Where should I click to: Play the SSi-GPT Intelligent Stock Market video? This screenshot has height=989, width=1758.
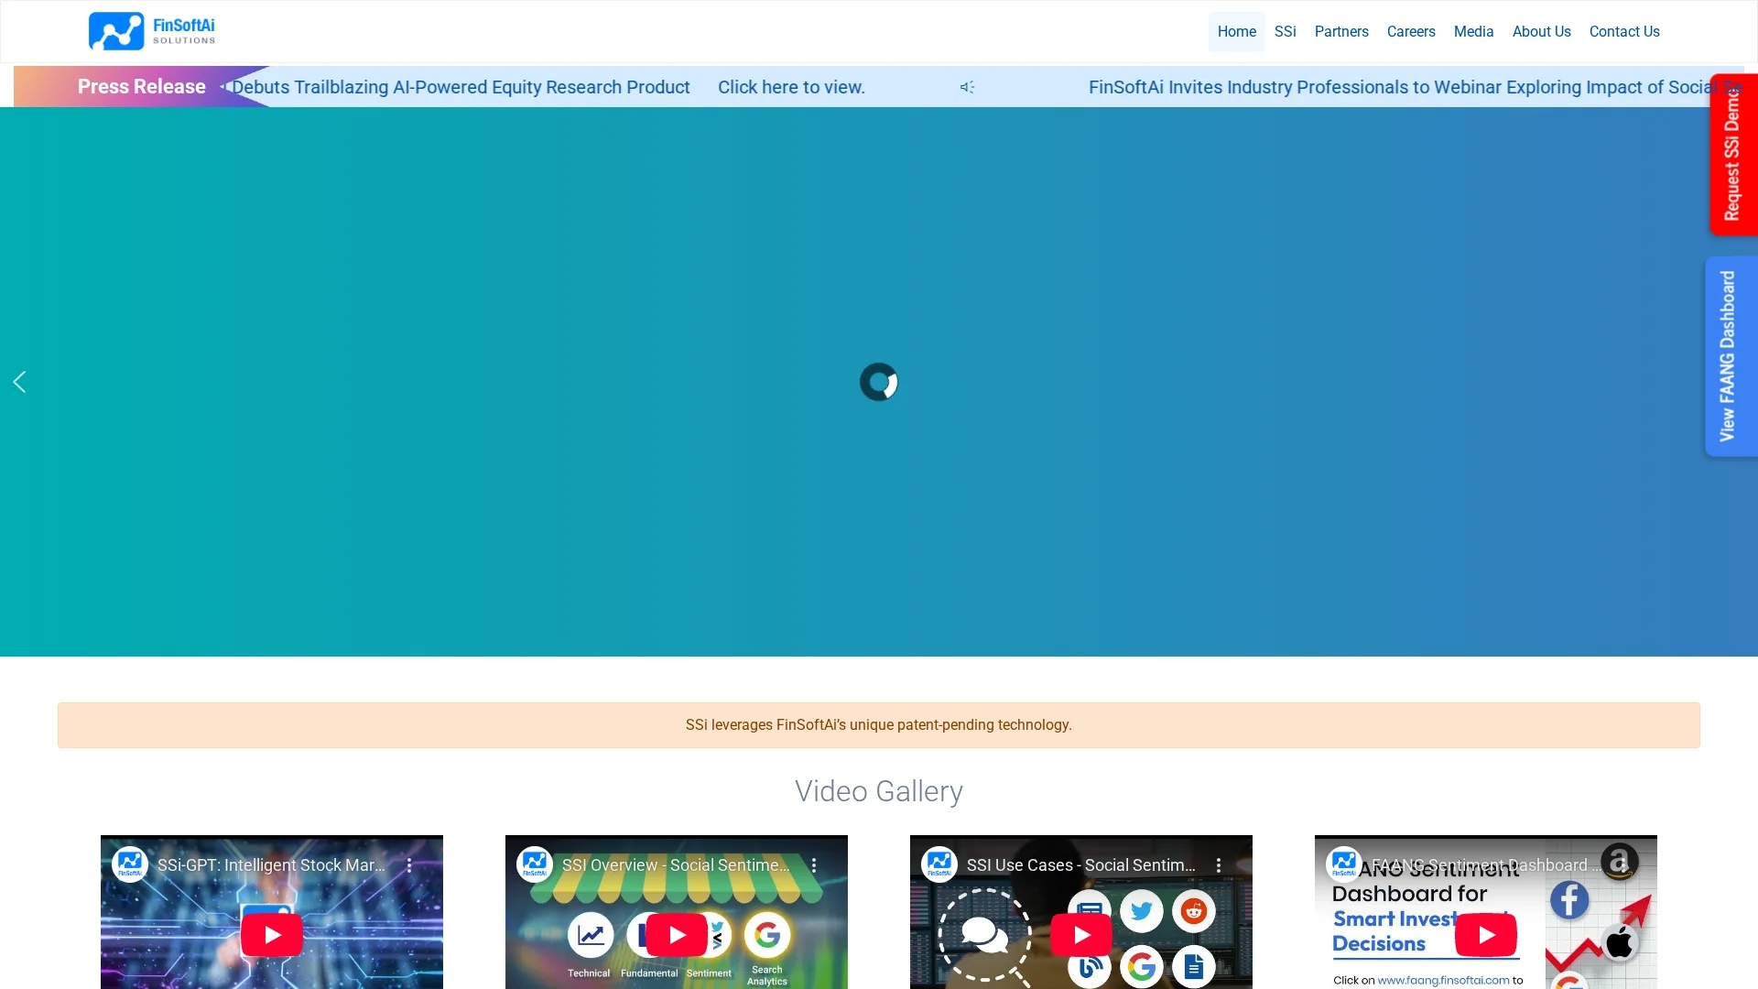click(x=272, y=935)
